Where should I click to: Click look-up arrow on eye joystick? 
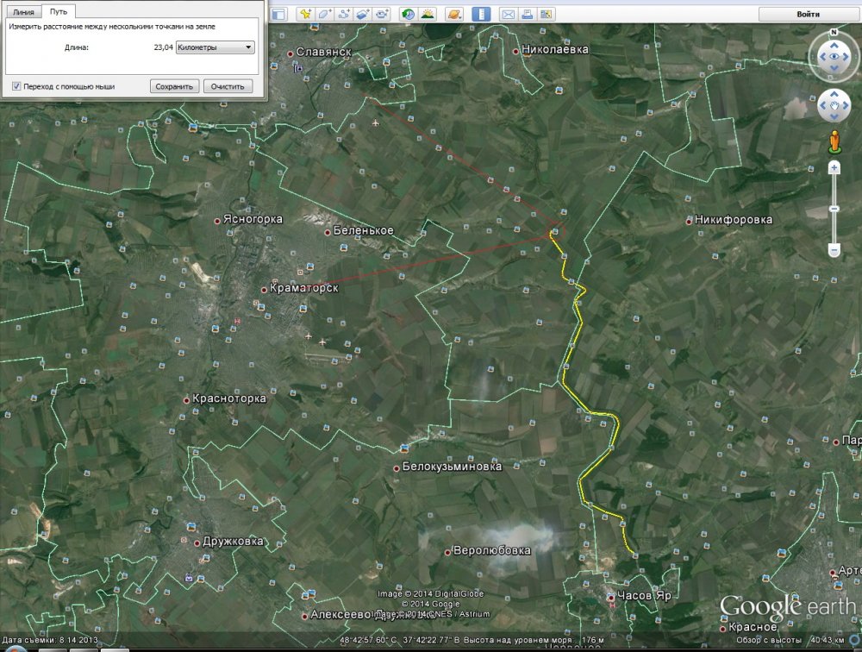(x=834, y=46)
